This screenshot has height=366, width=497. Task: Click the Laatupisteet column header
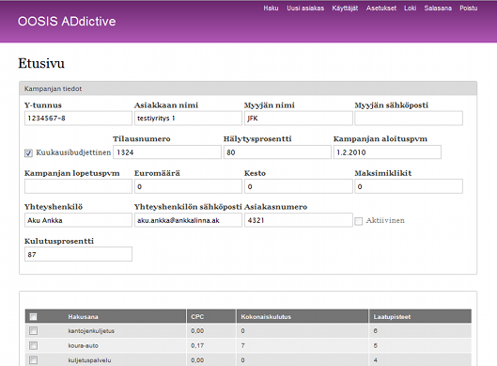[392, 316]
